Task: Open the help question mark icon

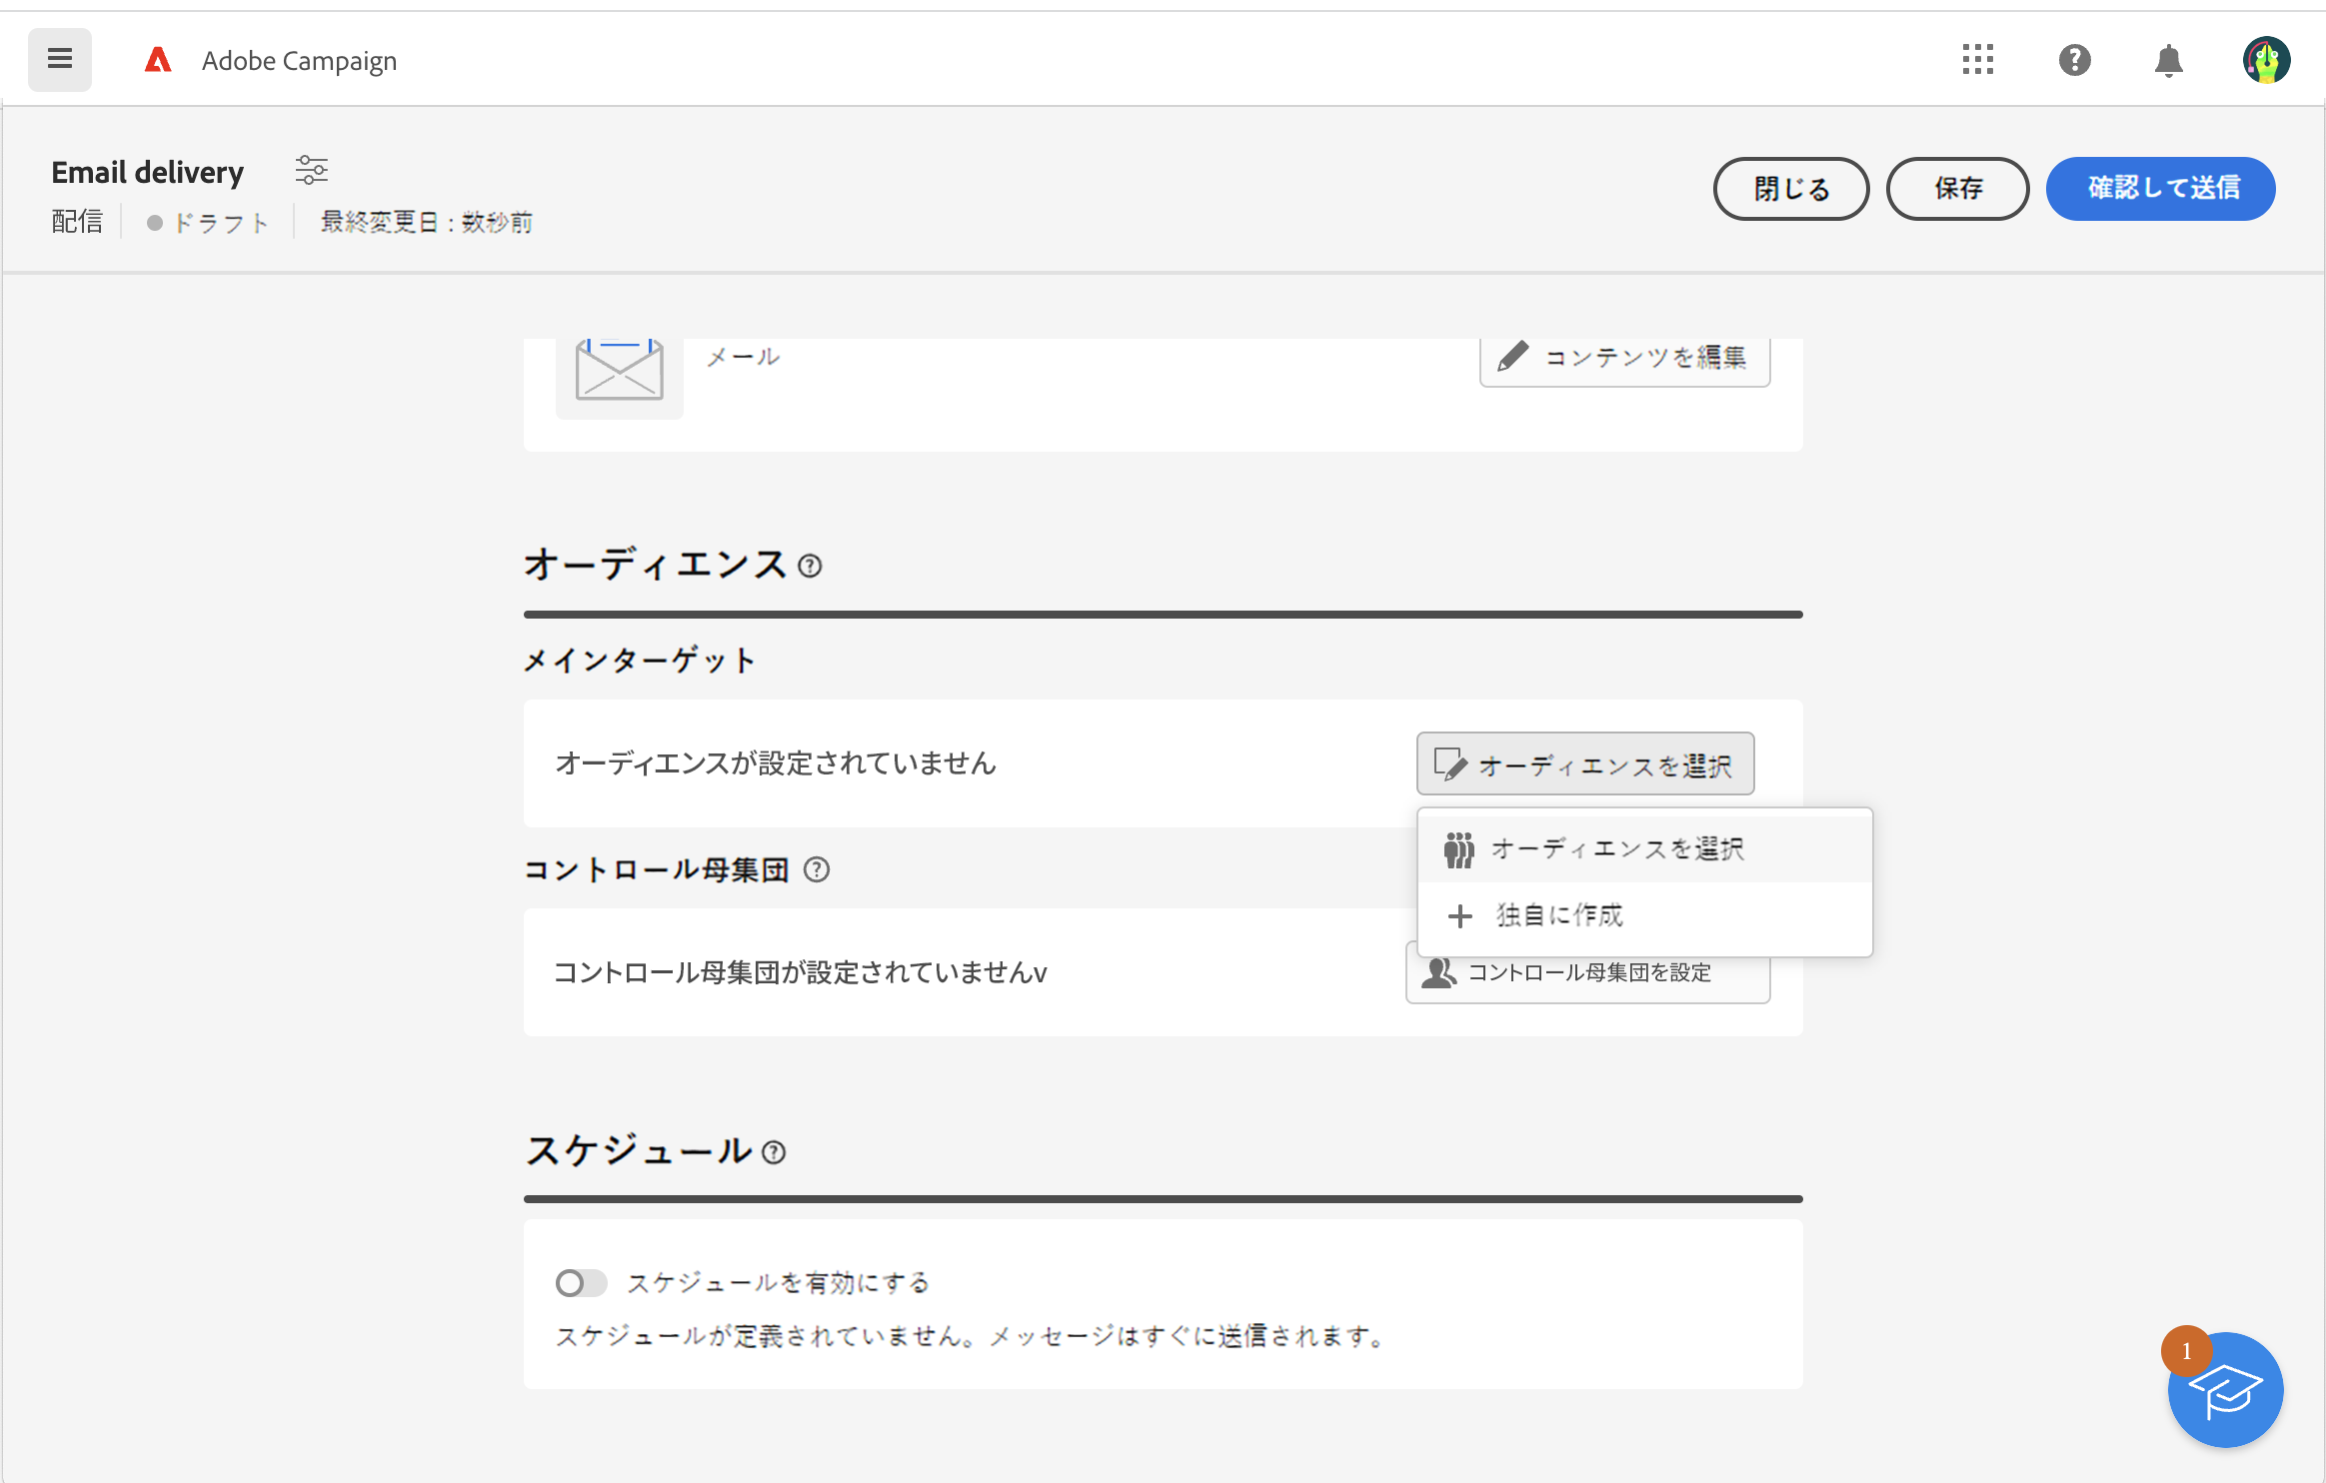Action: [2074, 60]
